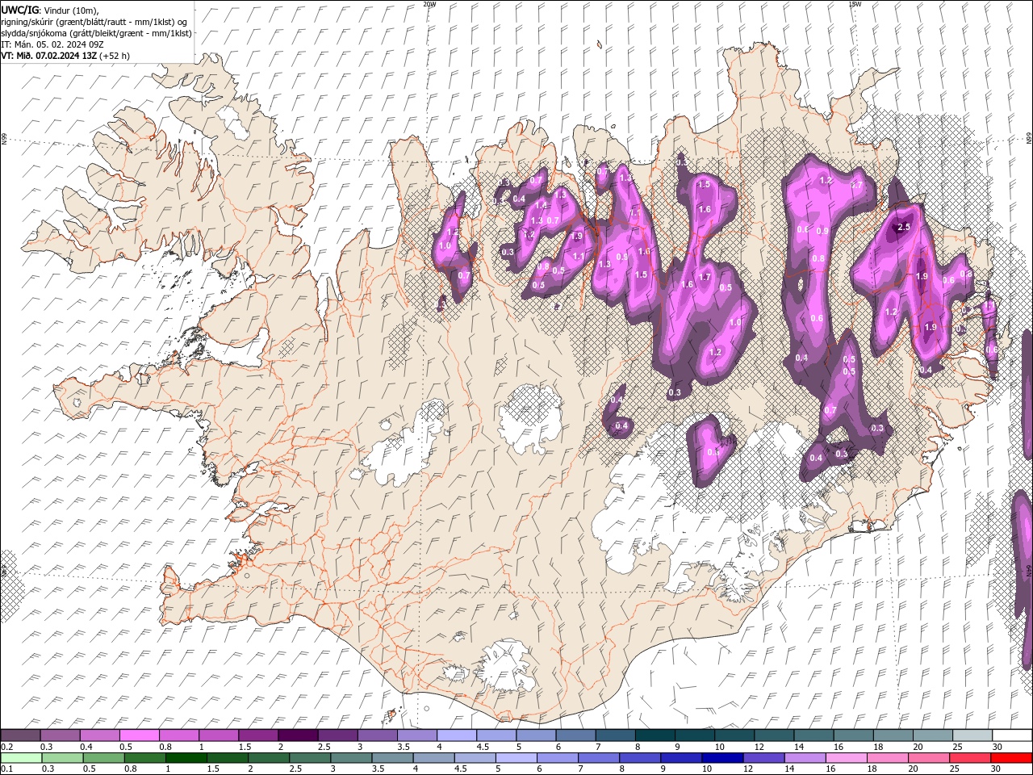Select the crimson 25–30 rain swatch
Image resolution: width=1033 pixels, height=775 pixels.
[971, 758]
